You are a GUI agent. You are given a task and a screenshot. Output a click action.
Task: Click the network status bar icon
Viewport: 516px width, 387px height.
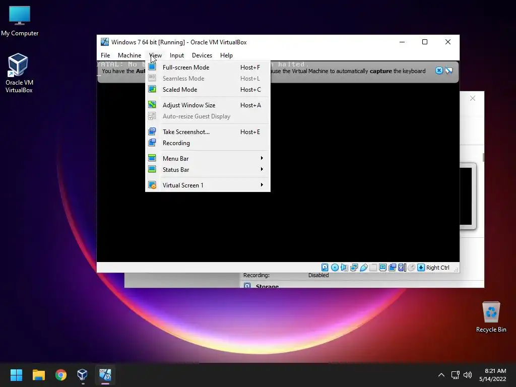click(x=354, y=268)
